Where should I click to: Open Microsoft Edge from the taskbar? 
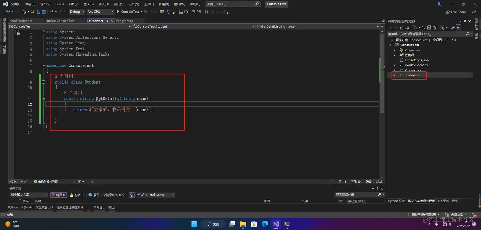[x=265, y=224]
